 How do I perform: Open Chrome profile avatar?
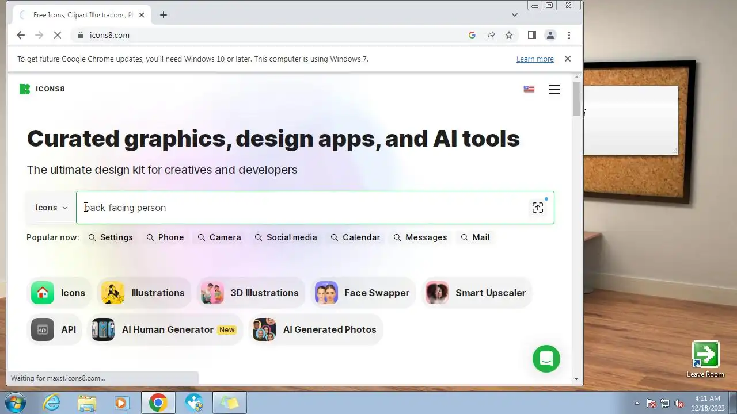click(x=550, y=35)
